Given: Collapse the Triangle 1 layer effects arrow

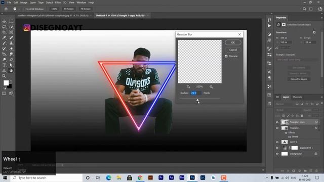Looking at the screenshot, I should tap(319, 128).
